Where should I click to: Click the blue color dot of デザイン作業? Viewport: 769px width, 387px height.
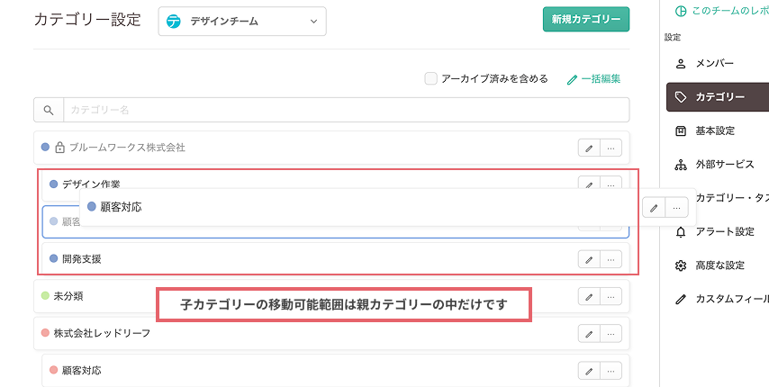[54, 184]
